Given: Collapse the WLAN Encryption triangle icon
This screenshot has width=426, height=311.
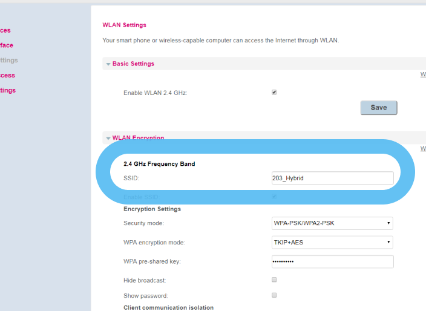Looking at the screenshot, I should (x=108, y=138).
